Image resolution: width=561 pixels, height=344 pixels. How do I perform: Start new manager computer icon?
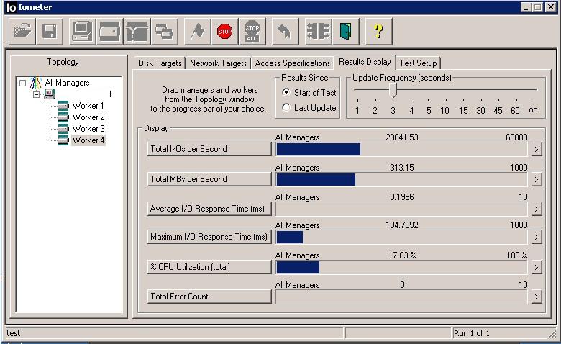click(82, 32)
